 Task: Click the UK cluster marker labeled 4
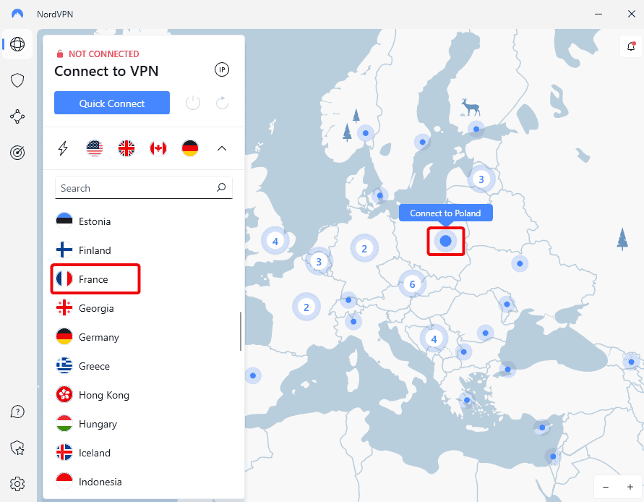click(x=275, y=242)
